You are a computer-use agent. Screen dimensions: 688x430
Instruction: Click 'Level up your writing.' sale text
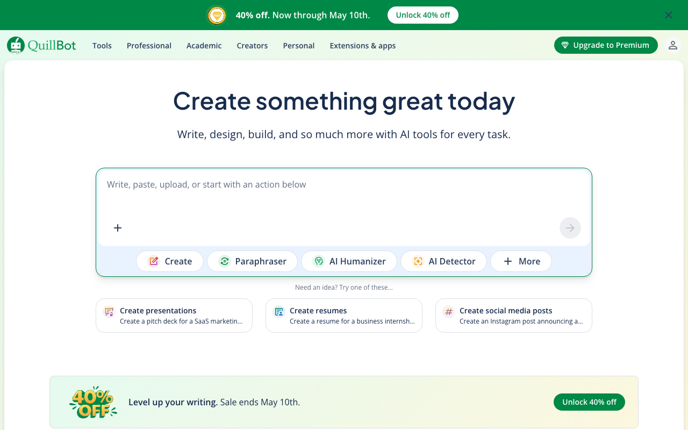173,402
